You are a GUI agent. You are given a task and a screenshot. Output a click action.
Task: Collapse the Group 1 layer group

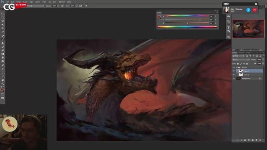[x=237, y=67]
